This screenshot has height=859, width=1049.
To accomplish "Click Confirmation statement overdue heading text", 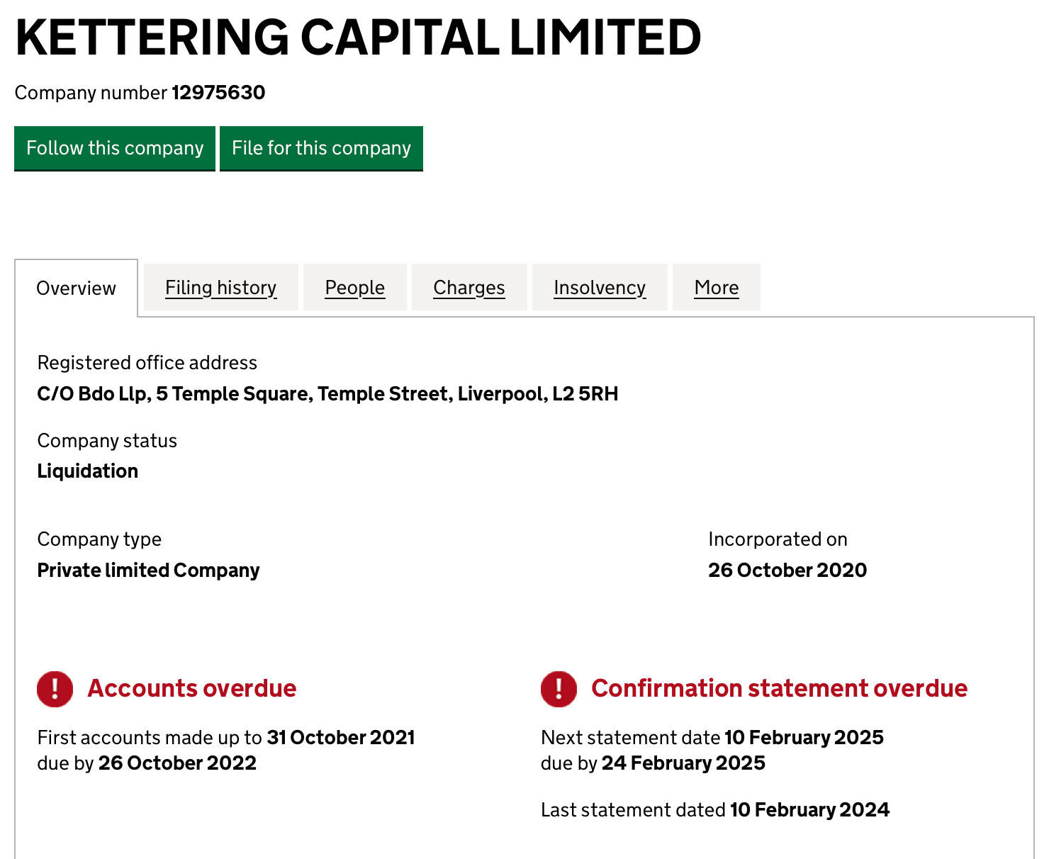I will coord(779,689).
